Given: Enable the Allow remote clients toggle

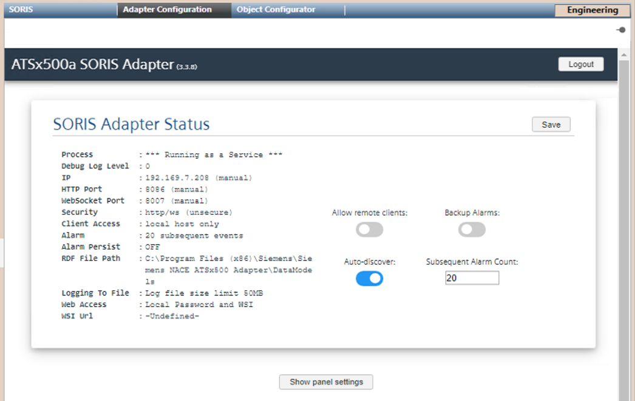Looking at the screenshot, I should [369, 230].
